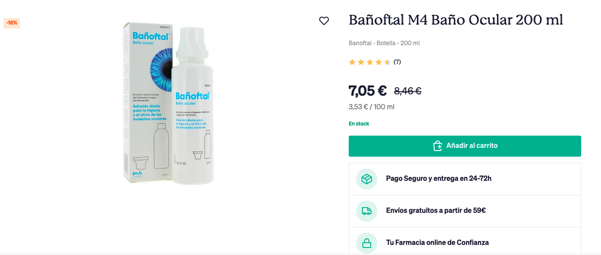This screenshot has height=255, width=601.
Task: Select Envíos gratuitos a partir de 59€ row
Action: click(465, 211)
